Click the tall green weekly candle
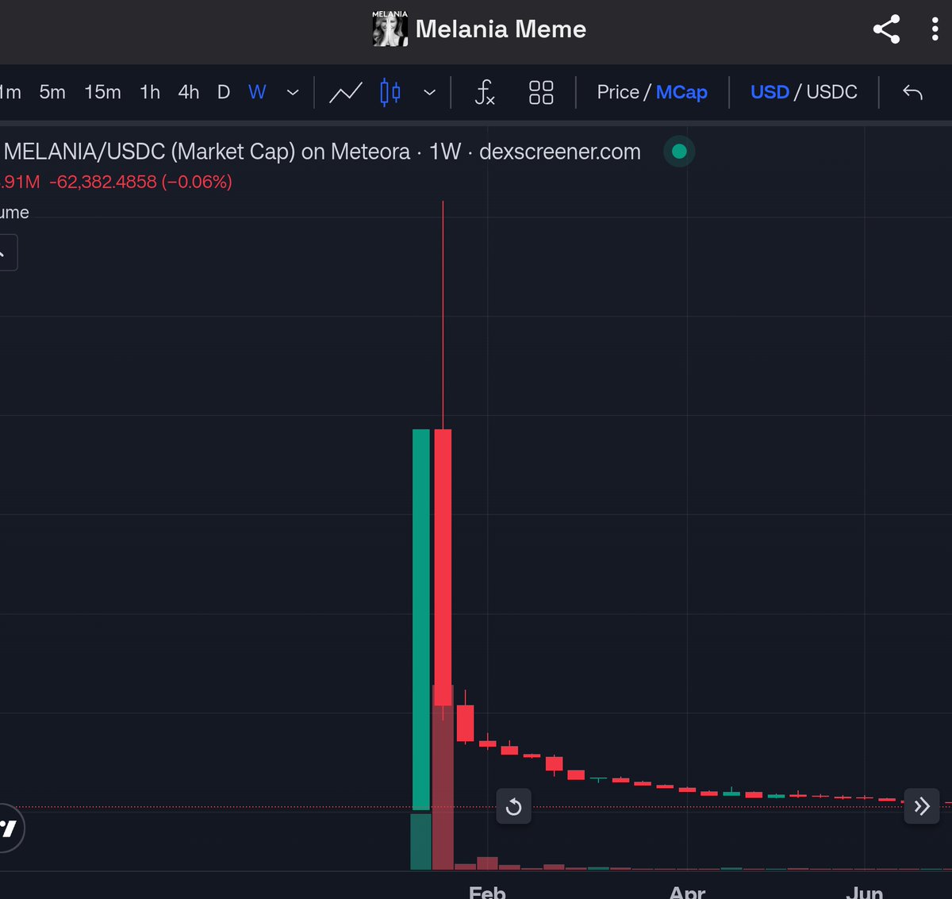This screenshot has width=952, height=899. pos(421,619)
